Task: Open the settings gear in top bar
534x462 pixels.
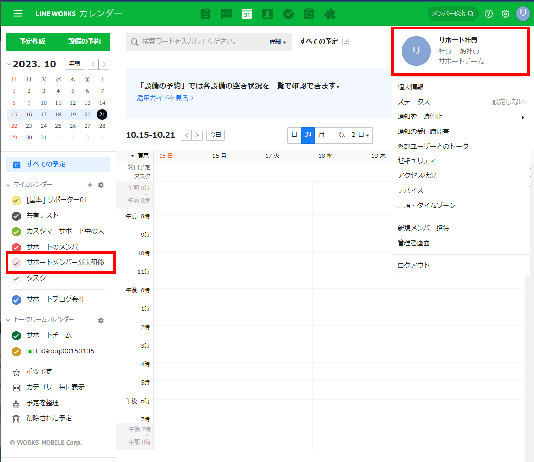Action: pos(505,14)
